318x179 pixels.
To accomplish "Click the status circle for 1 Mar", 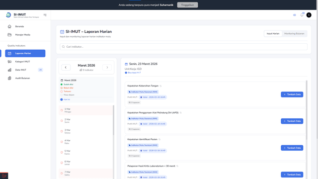I will click(x=62, y=110).
